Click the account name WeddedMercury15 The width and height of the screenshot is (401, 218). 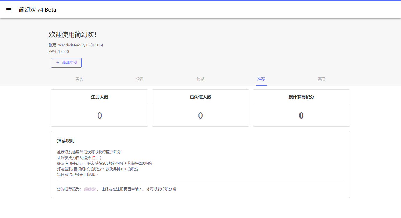pos(74,45)
